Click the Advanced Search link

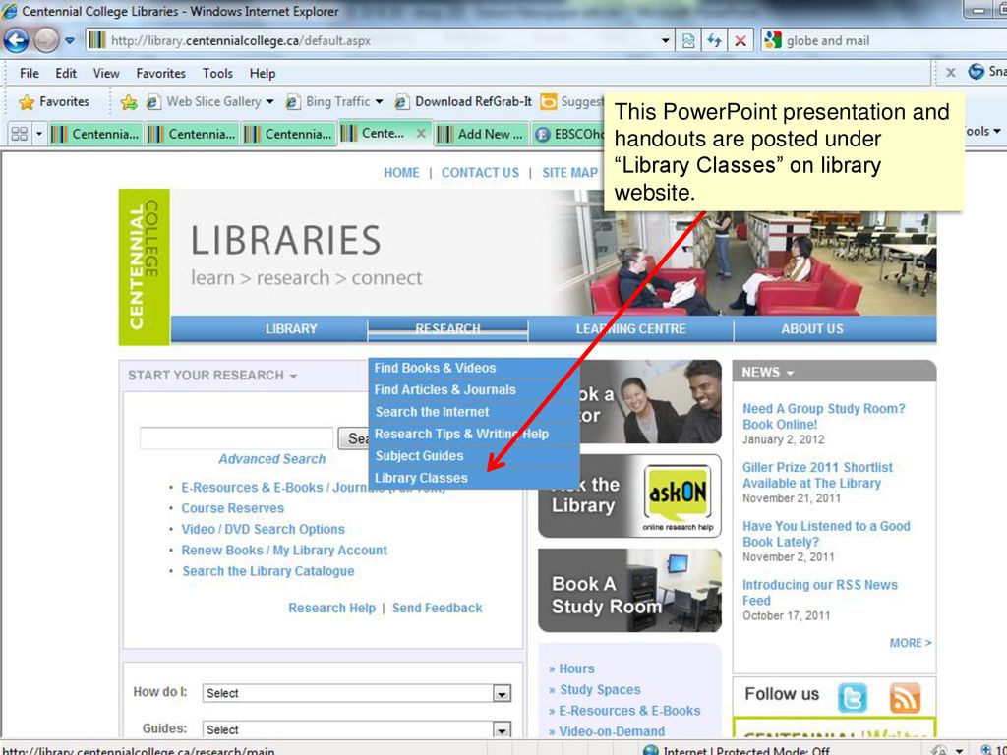point(271,459)
